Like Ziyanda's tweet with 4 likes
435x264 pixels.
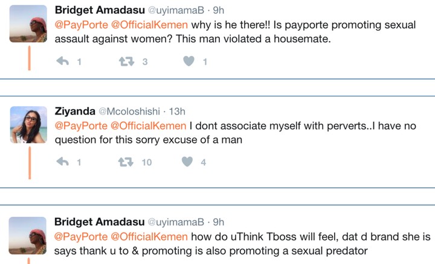click(x=188, y=162)
